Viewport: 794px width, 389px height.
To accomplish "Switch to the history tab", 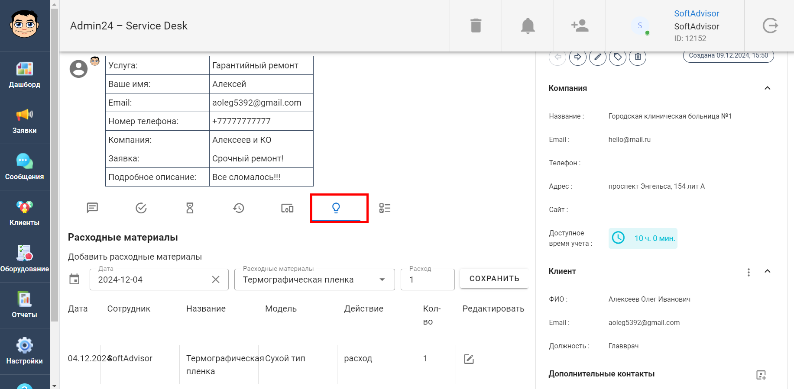I will 239,208.
